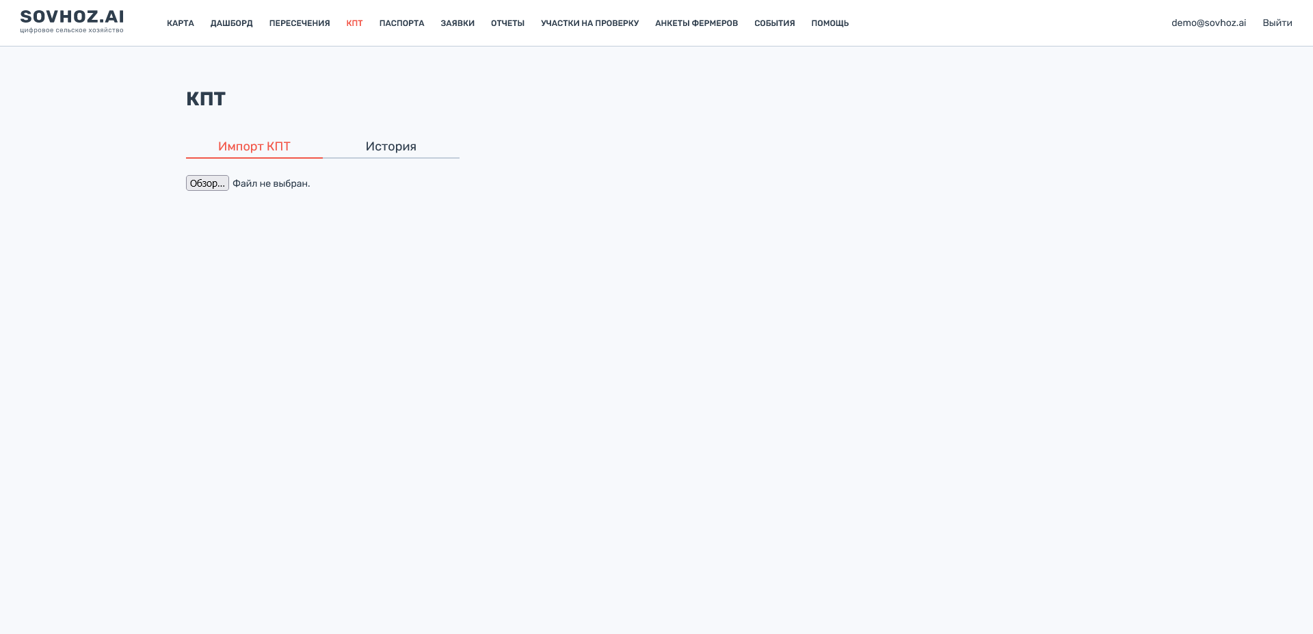Switch to the История tab
The image size is (1313, 634).
(391, 146)
